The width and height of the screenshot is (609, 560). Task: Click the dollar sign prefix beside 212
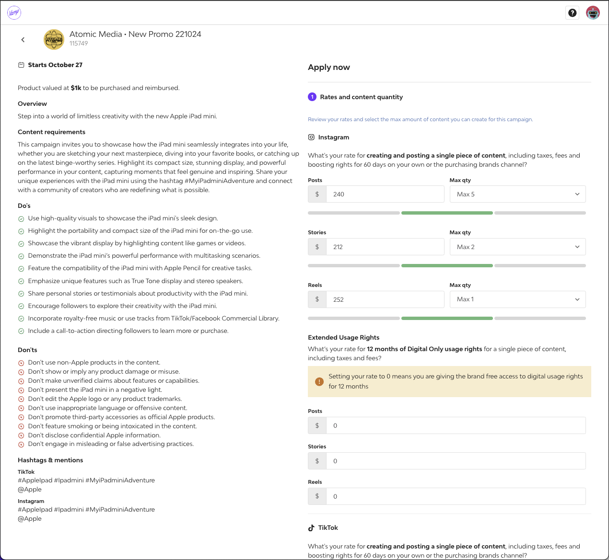[317, 247]
